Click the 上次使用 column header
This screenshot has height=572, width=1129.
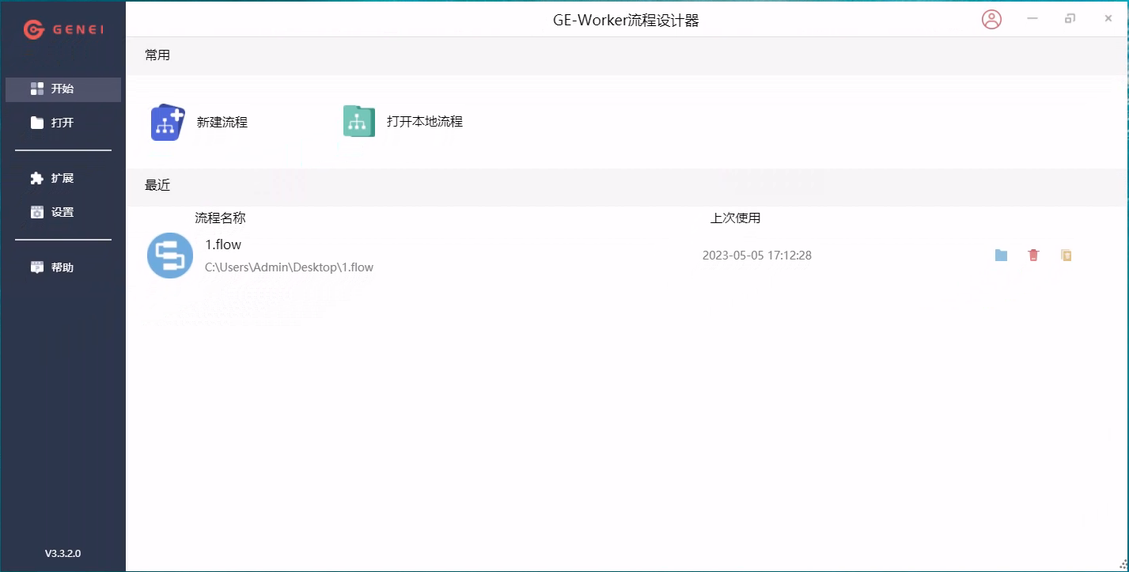[x=735, y=218]
